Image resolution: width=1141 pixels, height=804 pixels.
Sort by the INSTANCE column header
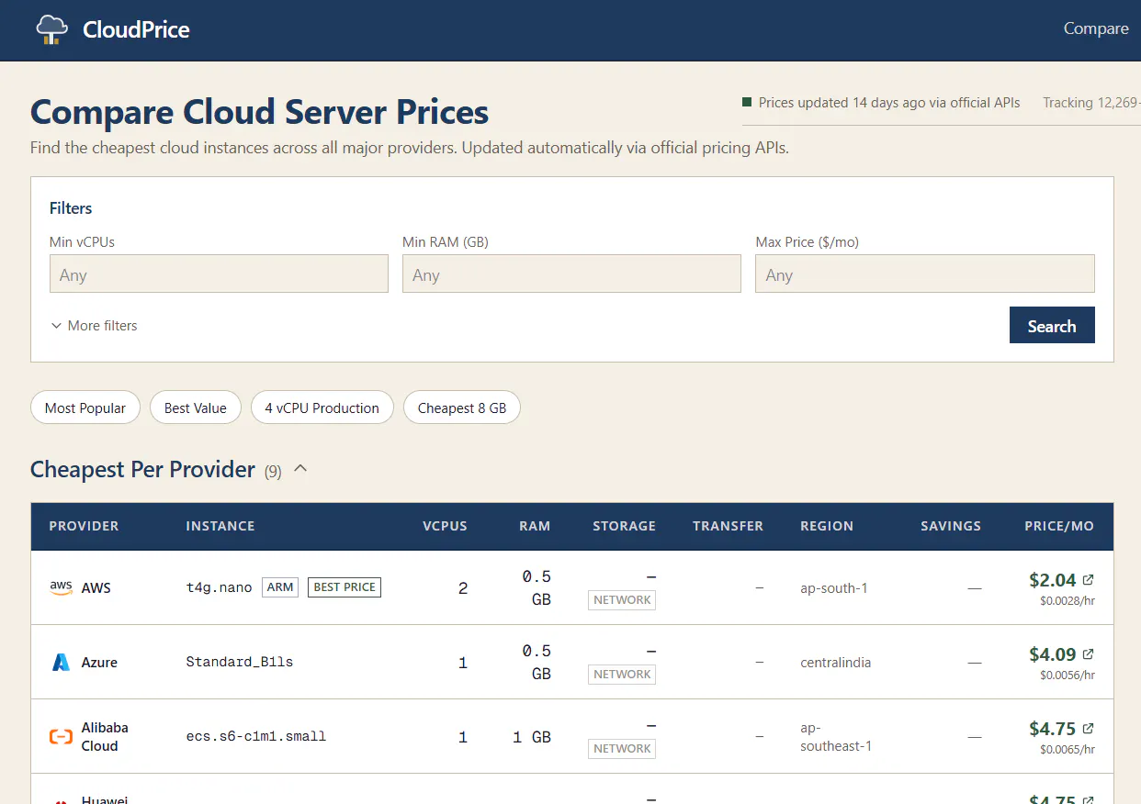tap(220, 526)
